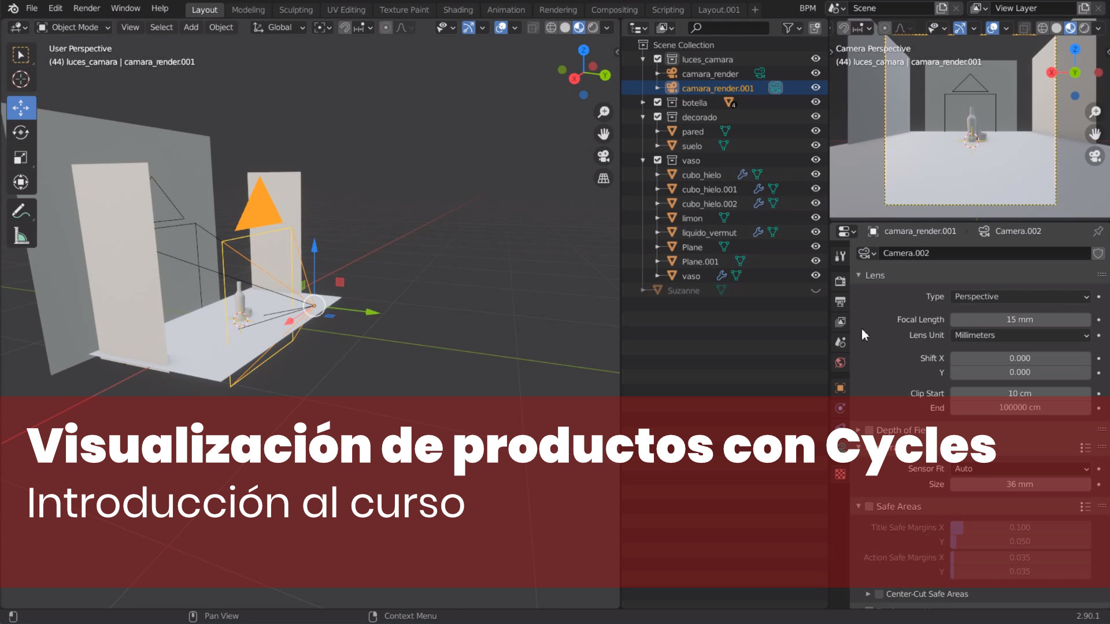Screen dimensions: 1110x624
Task: Open the viewport Add menu
Action: pos(191,27)
